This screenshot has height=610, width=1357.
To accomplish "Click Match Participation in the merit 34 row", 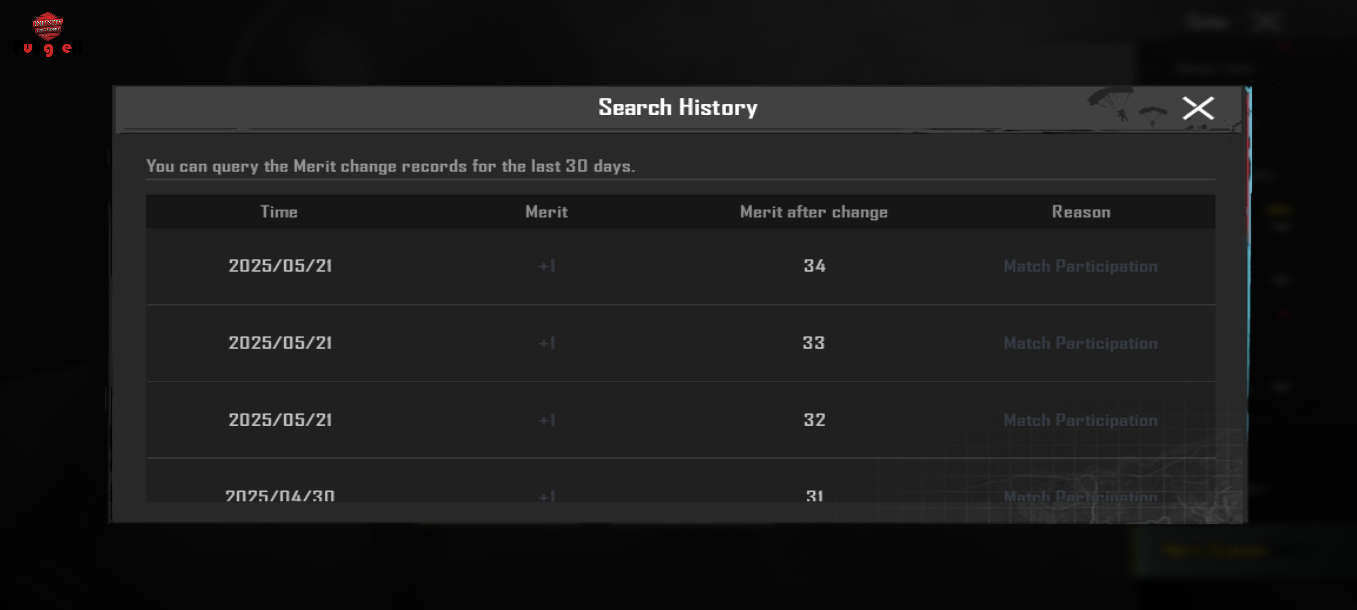I will coord(1080,267).
